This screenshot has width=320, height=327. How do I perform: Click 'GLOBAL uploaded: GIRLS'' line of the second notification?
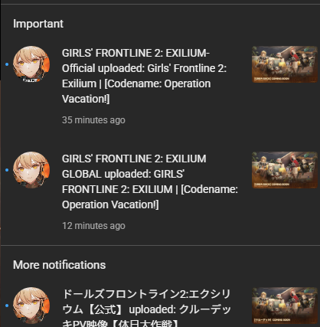pyautogui.click(x=123, y=174)
